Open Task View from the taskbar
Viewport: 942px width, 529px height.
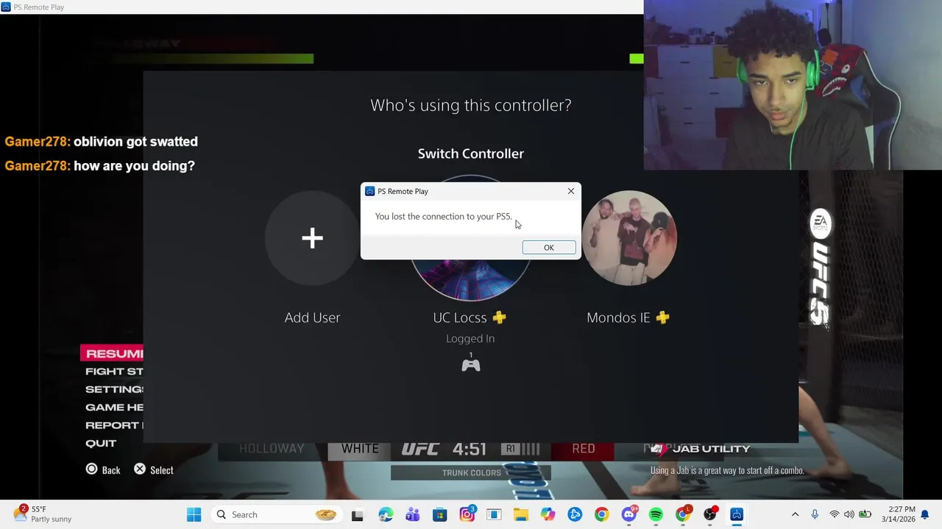[358, 514]
